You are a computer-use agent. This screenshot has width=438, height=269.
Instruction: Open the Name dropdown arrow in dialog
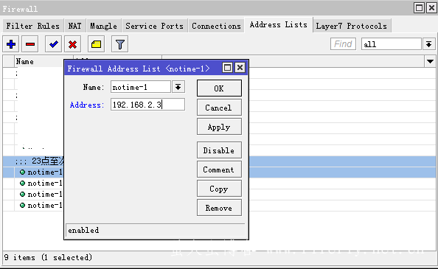click(178, 87)
